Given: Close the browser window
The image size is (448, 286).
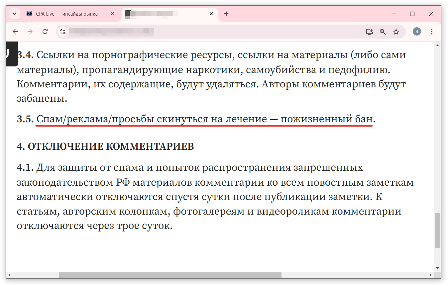Looking at the screenshot, I should pyautogui.click(x=431, y=14).
